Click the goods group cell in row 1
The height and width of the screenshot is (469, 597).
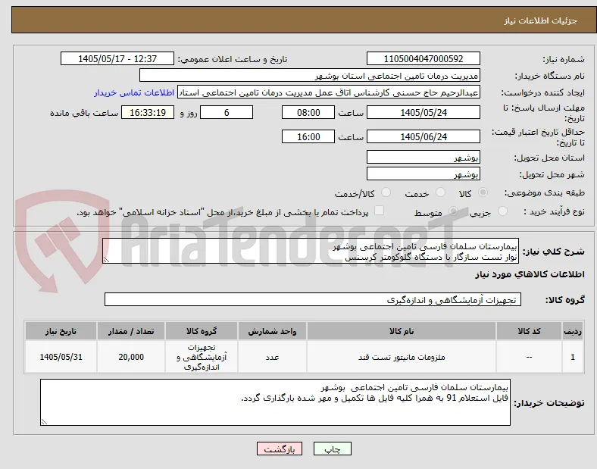tap(202, 357)
